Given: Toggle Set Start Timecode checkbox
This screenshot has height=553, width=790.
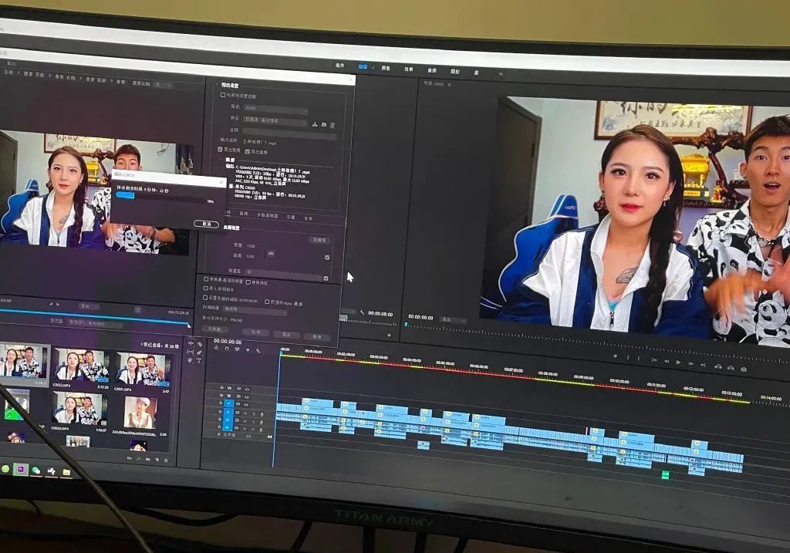Looking at the screenshot, I should click(x=205, y=298).
